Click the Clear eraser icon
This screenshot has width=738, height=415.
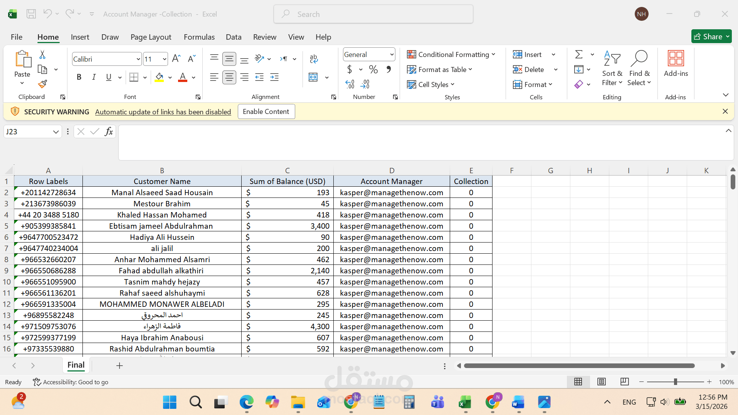pos(579,84)
